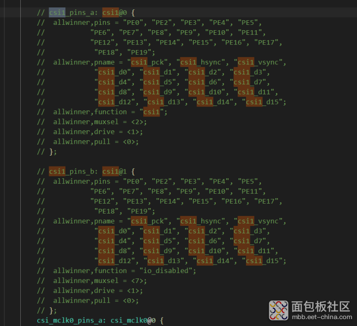Click the csi_mclk0_pins_a label
The height and width of the screenshot is (326, 357).
pyautogui.click(x=69, y=321)
